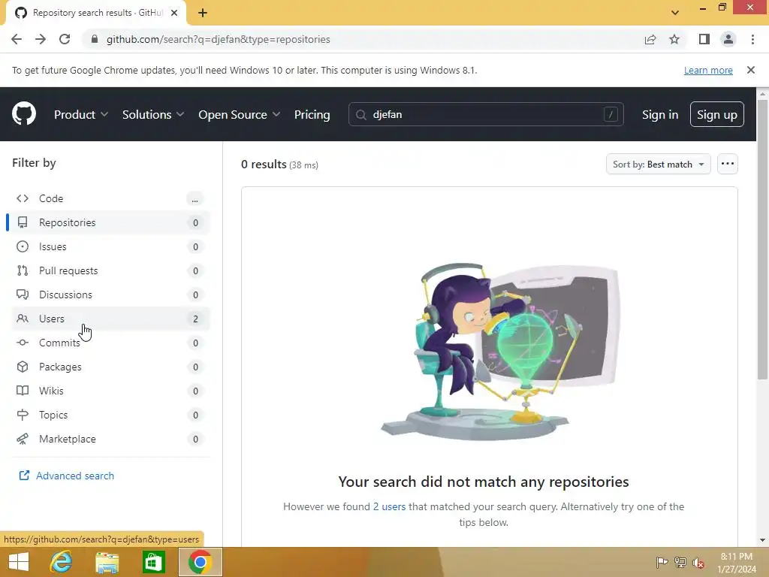Screen dimensions: 769x577
Task: Reload the page
Action: click(x=65, y=39)
